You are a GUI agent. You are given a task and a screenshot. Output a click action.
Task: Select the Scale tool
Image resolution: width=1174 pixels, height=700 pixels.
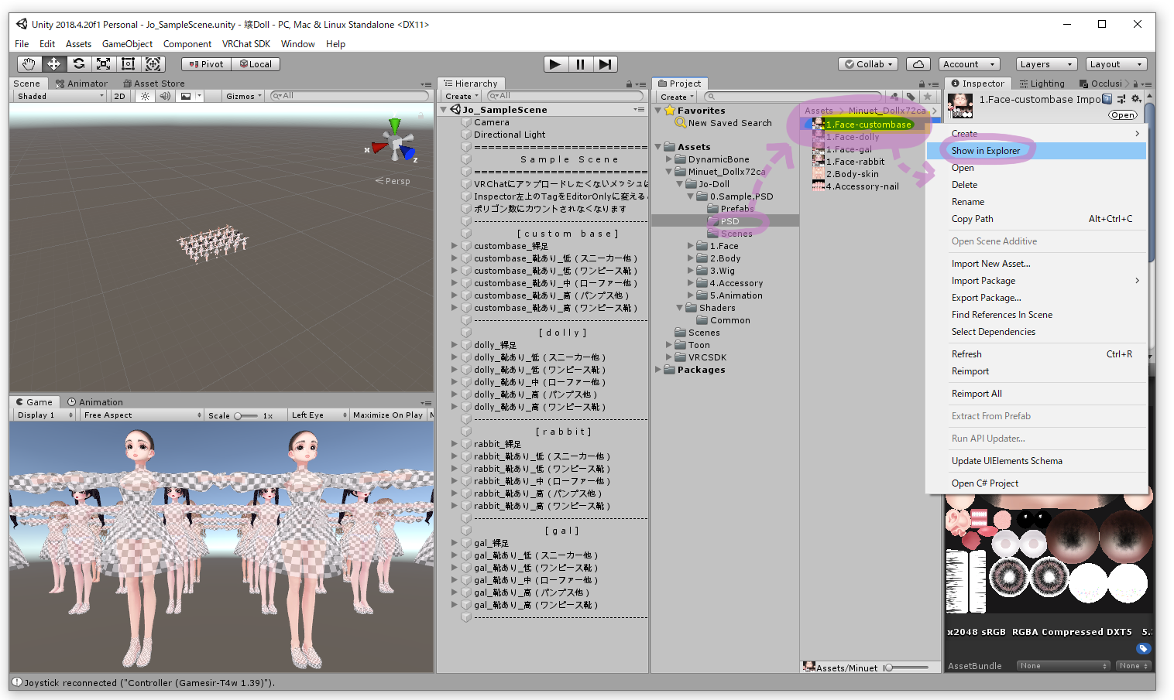pyautogui.click(x=103, y=64)
